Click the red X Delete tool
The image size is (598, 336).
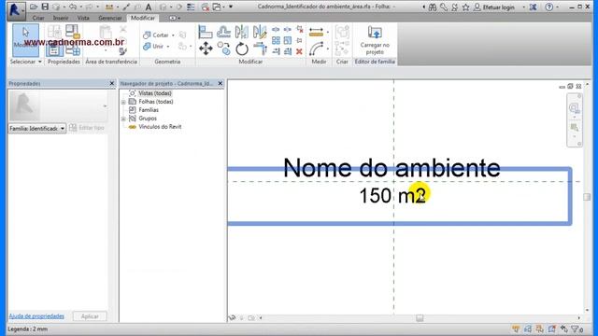pos(299,51)
